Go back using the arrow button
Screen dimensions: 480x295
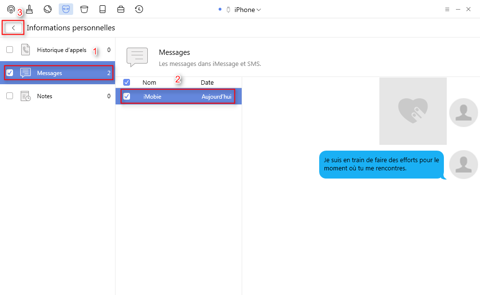13,28
